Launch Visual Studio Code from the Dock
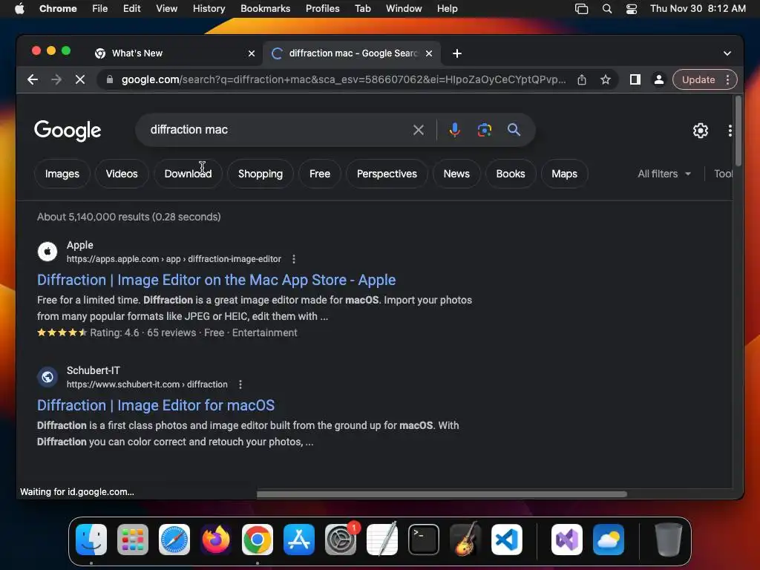Screen dimensions: 760x570 [507, 540]
